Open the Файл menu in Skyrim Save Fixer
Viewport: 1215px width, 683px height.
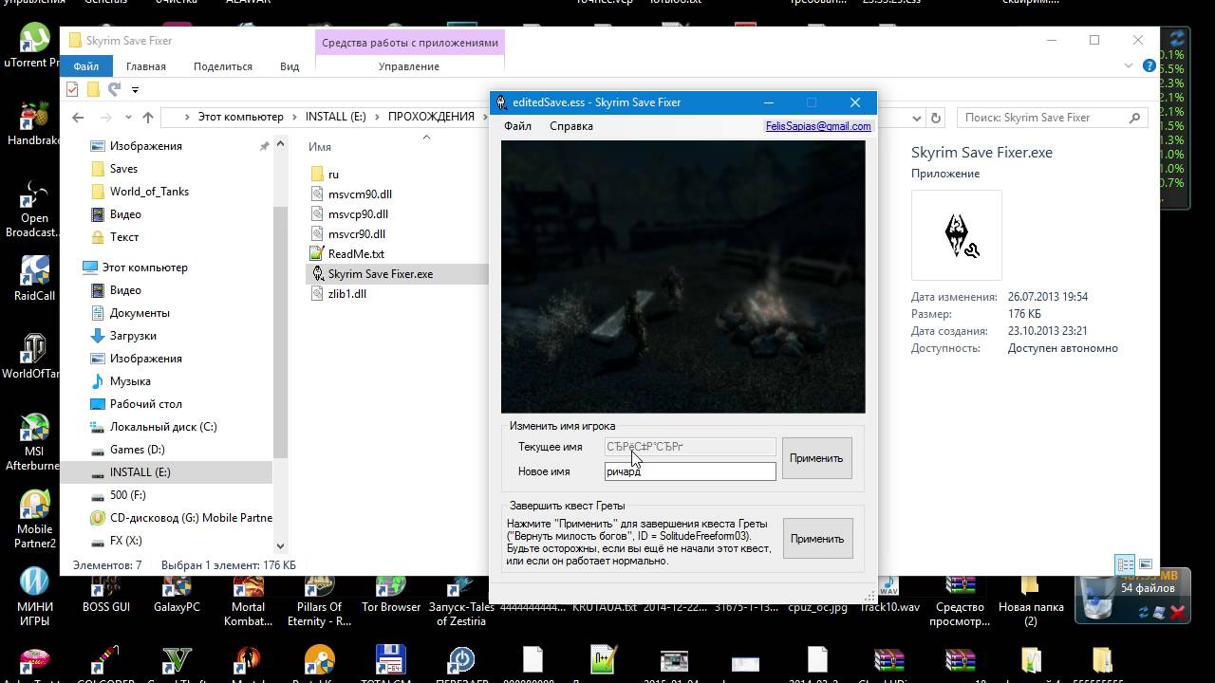pyautogui.click(x=517, y=125)
